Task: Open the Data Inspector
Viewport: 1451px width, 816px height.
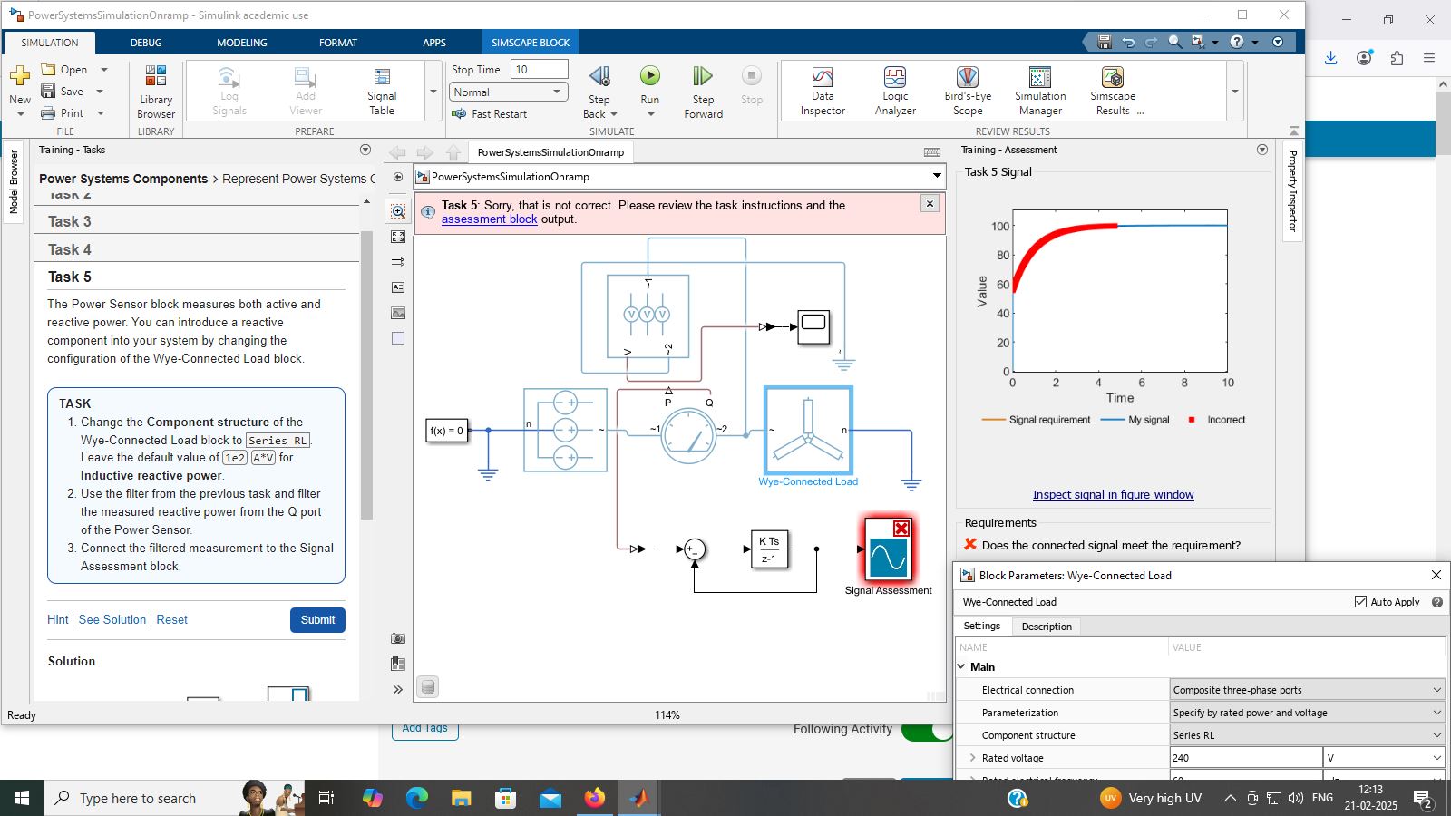Action: coord(822,91)
